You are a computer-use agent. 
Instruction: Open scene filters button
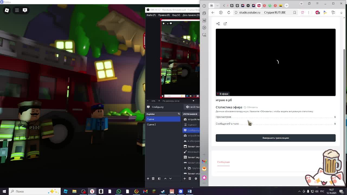(159, 179)
